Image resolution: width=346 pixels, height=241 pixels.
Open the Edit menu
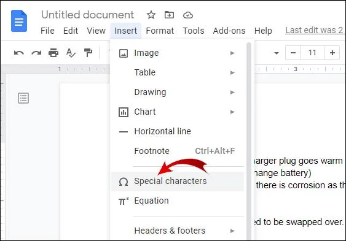pos(71,31)
